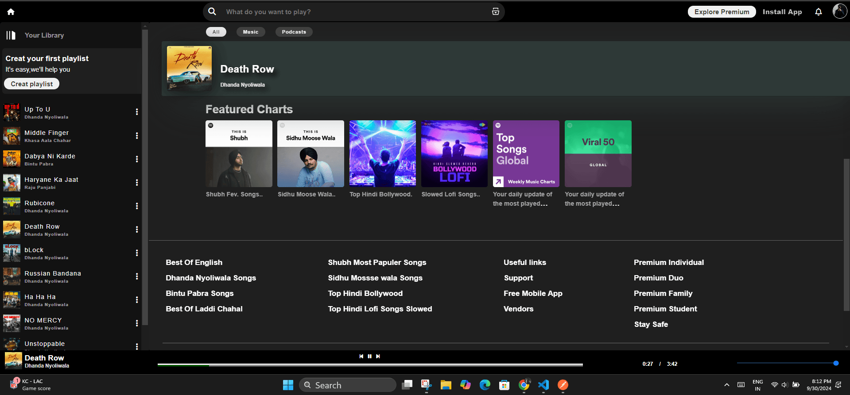Skip to previous track
Screen dimensions: 850x395
(x=361, y=356)
